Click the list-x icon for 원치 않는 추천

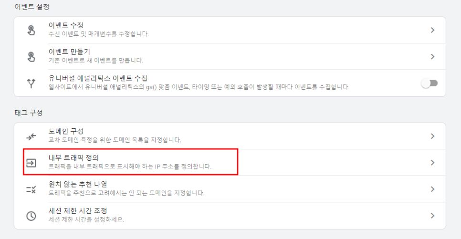31,189
